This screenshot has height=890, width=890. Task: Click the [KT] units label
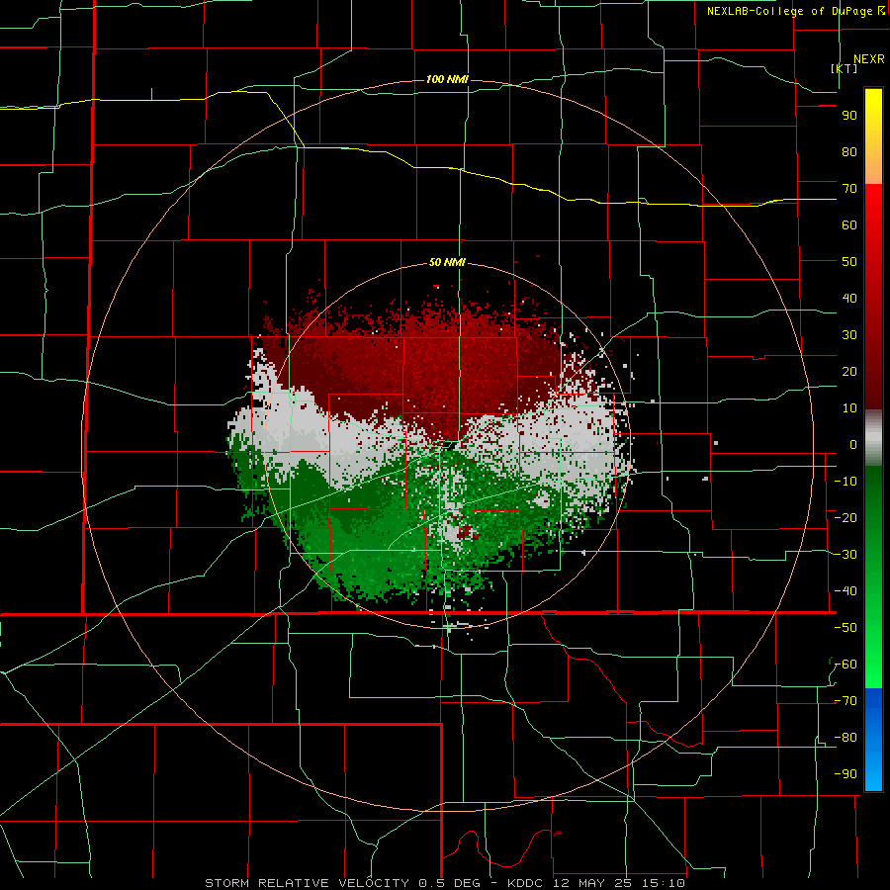point(845,68)
